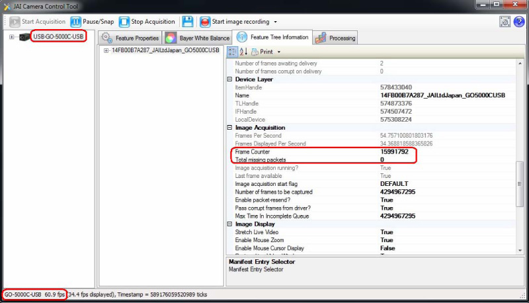This screenshot has height=303, width=529.
Task: Click the Alphabetical sort icon
Action: point(243,52)
